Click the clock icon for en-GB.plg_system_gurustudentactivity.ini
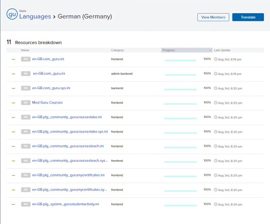 [216, 204]
